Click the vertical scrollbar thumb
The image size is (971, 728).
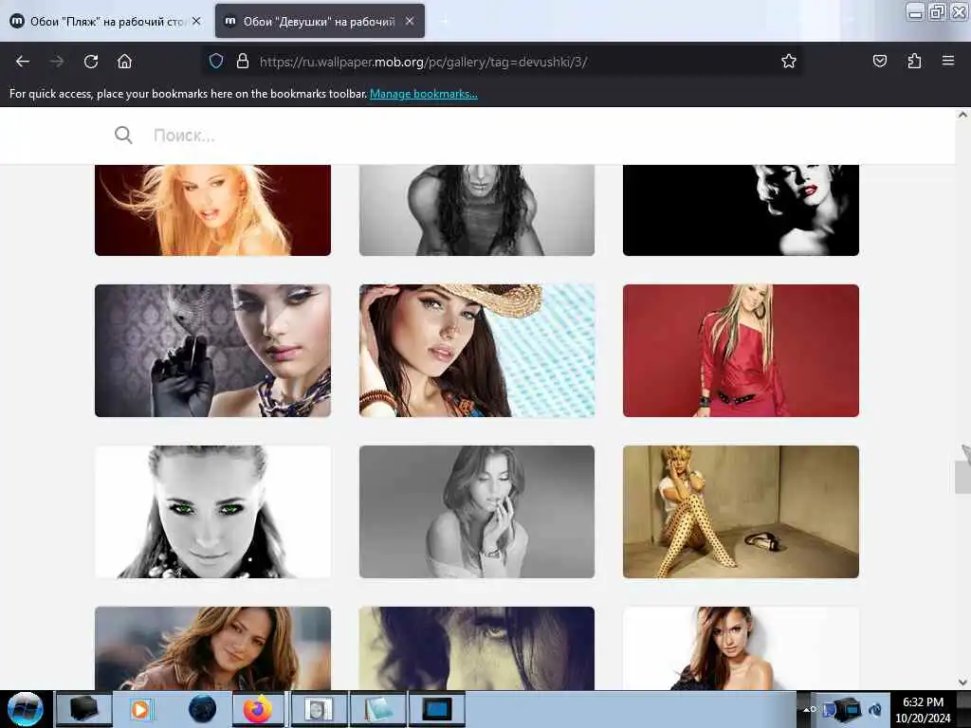click(x=962, y=478)
